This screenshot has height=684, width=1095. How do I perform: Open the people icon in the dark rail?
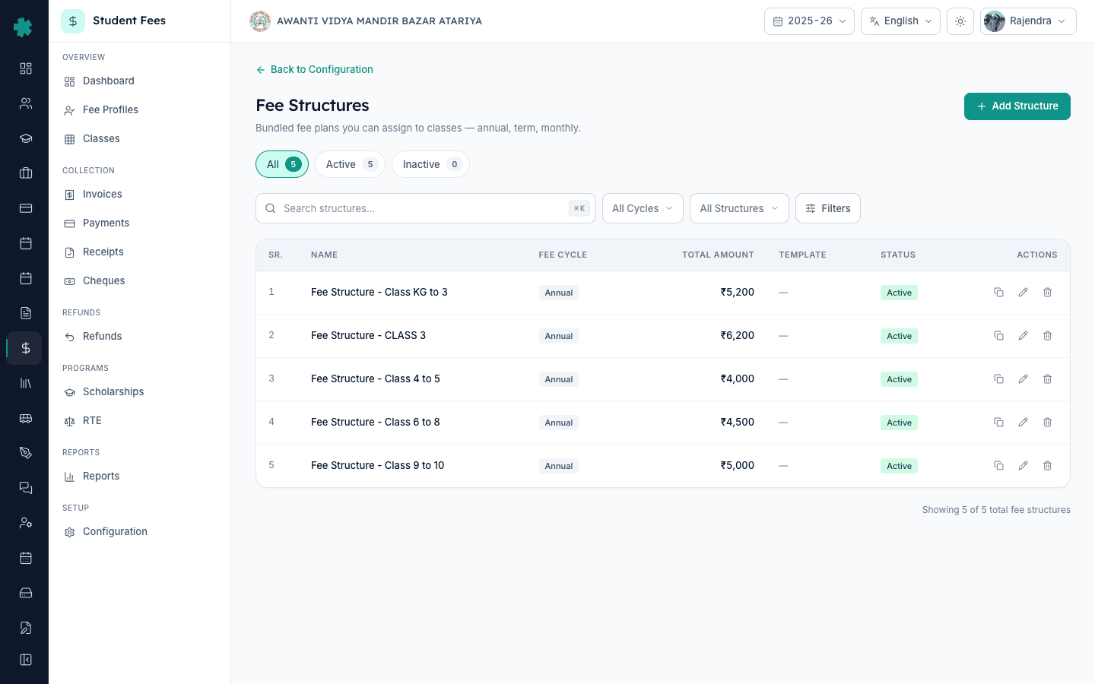26,103
